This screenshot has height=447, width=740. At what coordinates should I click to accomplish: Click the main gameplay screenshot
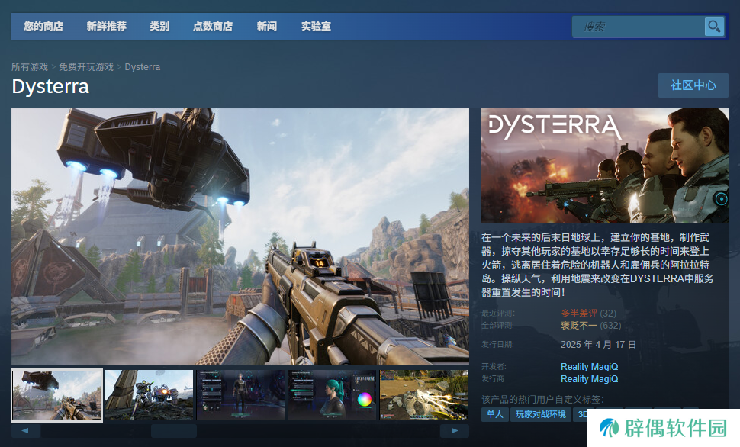pyautogui.click(x=240, y=236)
